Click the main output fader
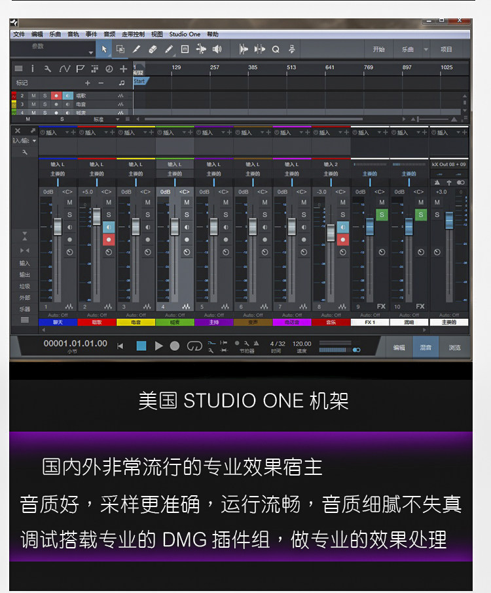 pyautogui.click(x=449, y=221)
